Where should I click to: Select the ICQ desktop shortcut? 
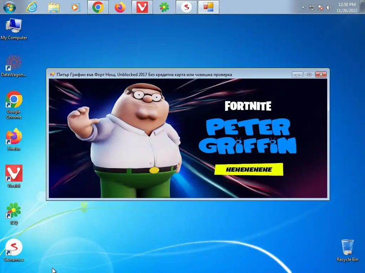coord(14,214)
